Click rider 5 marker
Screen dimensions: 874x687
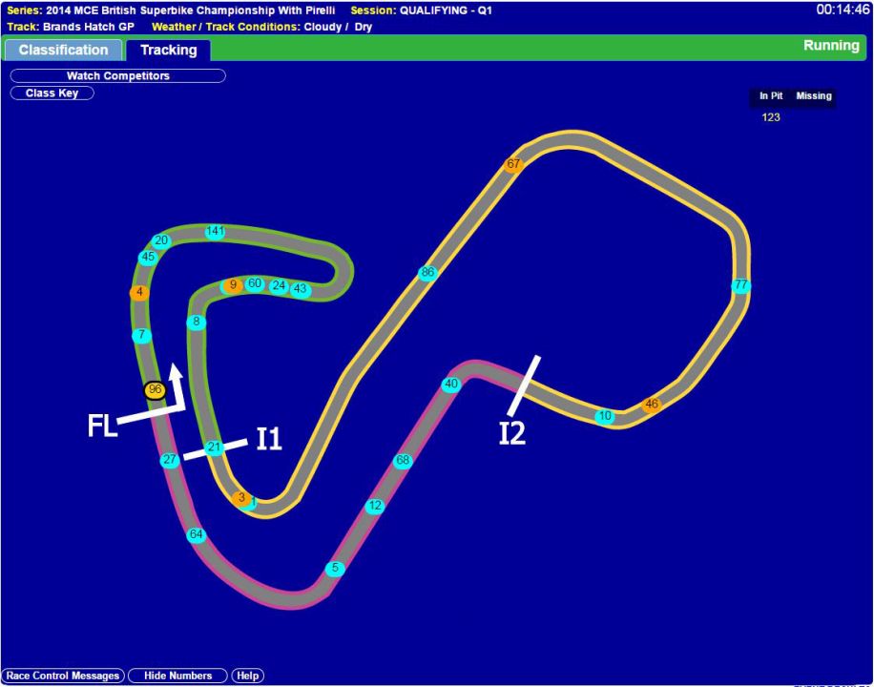[x=335, y=569]
